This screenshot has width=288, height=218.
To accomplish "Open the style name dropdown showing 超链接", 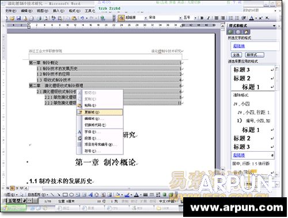I will (x=146, y=18).
